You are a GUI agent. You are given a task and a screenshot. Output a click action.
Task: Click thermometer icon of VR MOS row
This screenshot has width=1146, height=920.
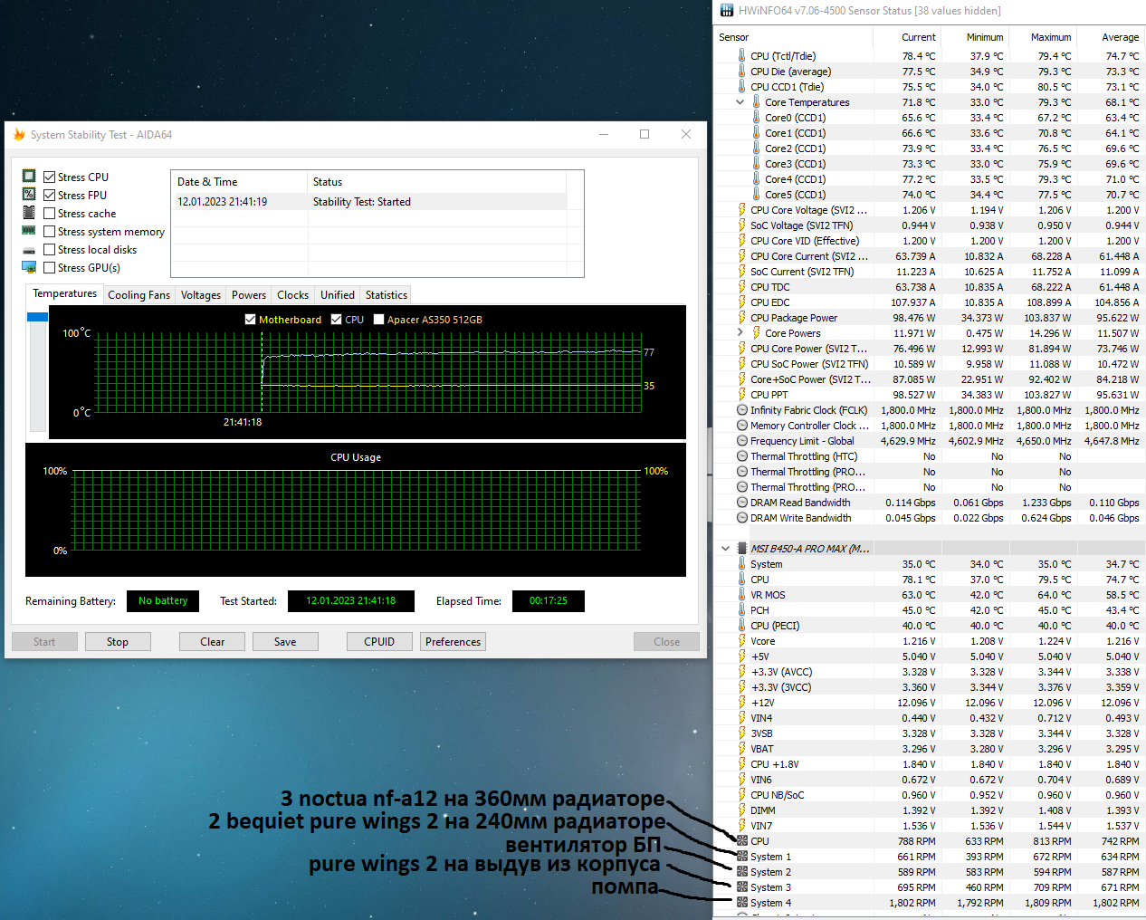tap(742, 595)
